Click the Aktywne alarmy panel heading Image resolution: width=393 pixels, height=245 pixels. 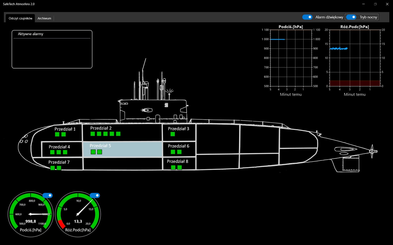31,34
